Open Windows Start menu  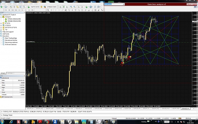click(x=2, y=122)
